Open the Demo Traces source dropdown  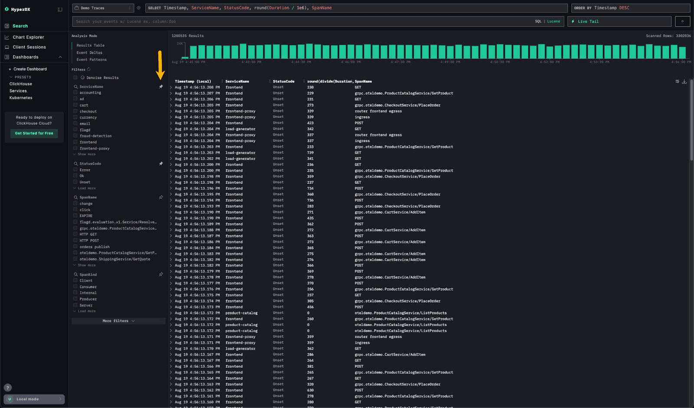(x=103, y=8)
